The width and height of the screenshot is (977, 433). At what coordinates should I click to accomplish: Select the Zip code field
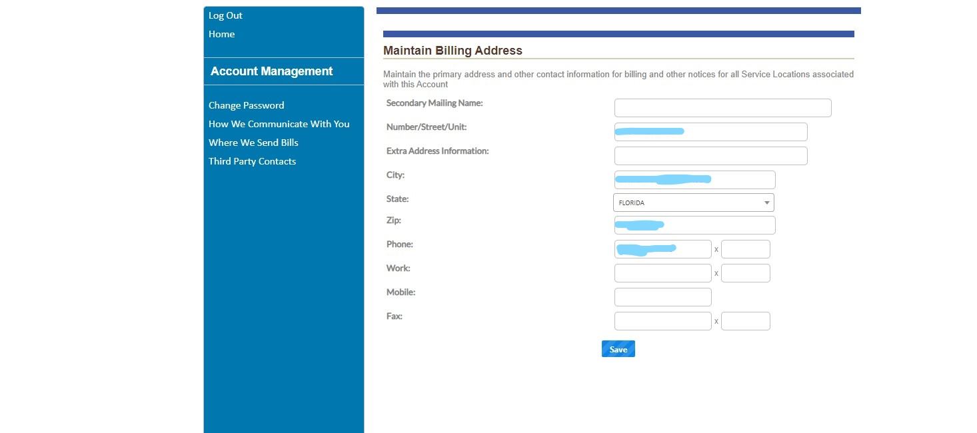(x=694, y=224)
